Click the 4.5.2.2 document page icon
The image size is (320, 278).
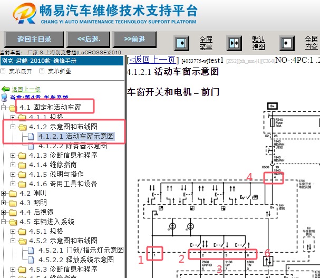(x=31, y=260)
